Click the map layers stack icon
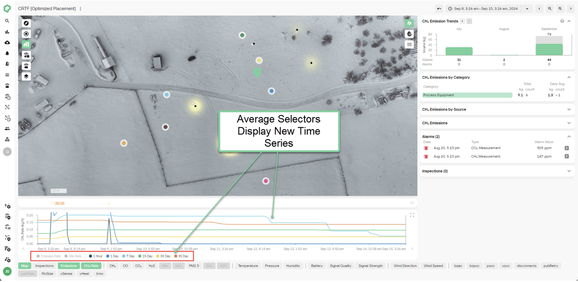Viewport: 578px width, 282px height. [26, 76]
